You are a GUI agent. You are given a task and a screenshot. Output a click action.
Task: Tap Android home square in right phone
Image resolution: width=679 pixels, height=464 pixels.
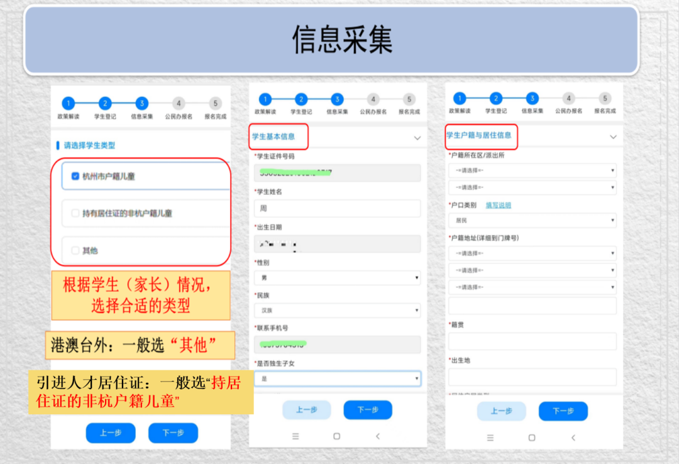click(x=532, y=438)
